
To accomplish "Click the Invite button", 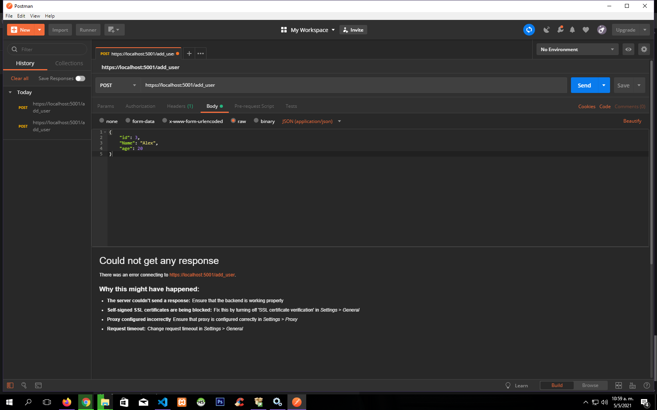I will pyautogui.click(x=353, y=30).
